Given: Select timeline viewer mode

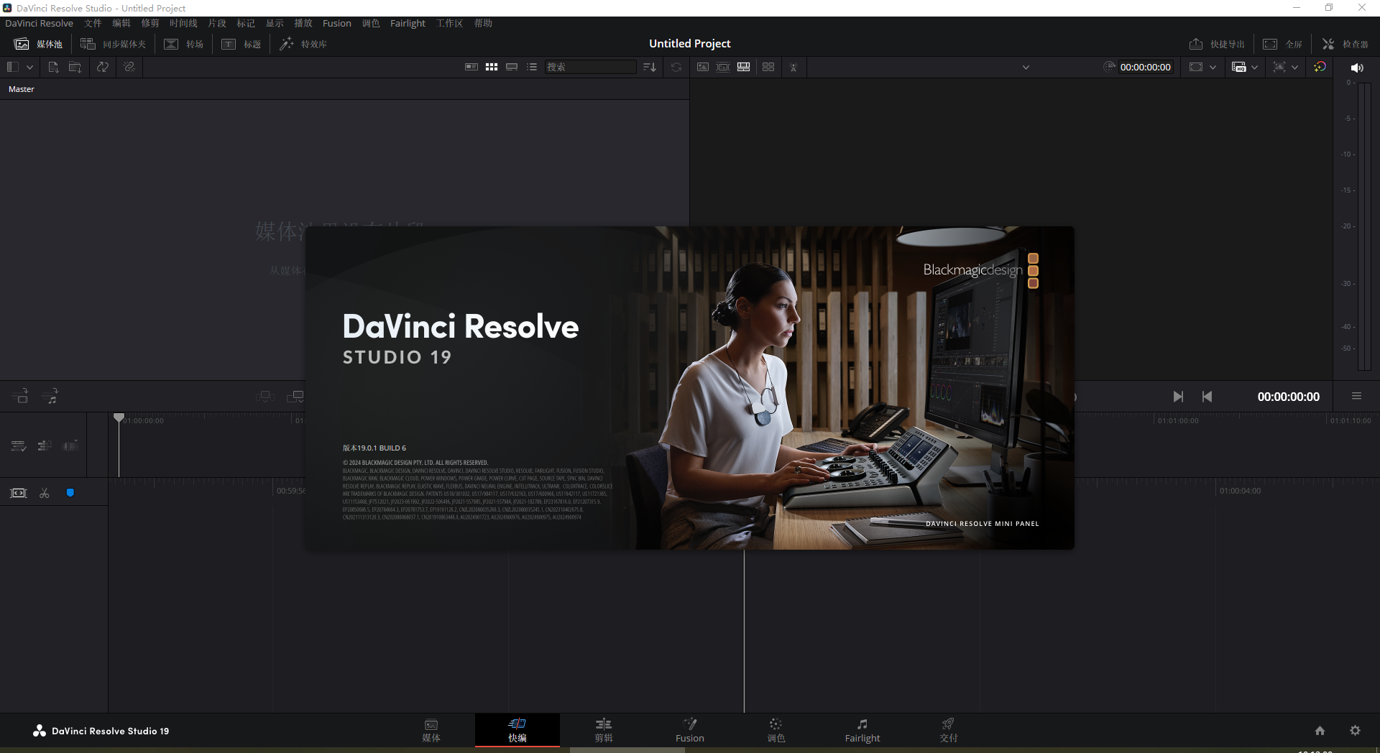Looking at the screenshot, I should (744, 67).
